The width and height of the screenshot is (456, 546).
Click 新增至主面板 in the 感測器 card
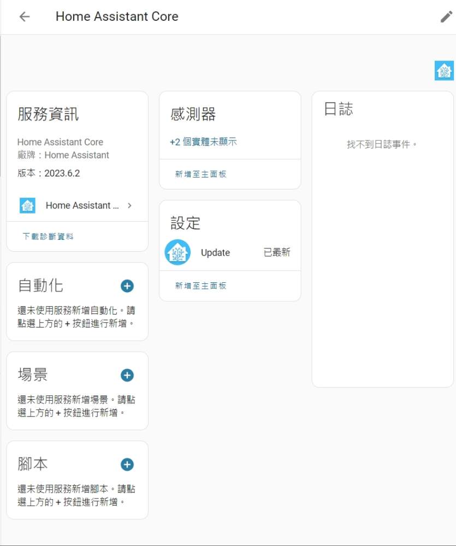tap(200, 174)
